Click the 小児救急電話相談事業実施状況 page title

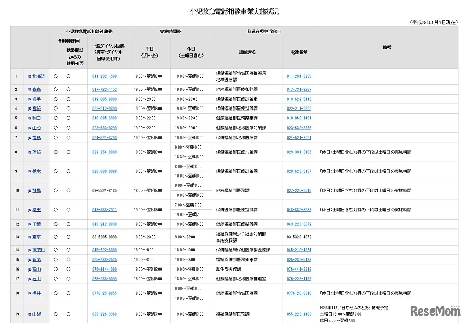(234, 11)
